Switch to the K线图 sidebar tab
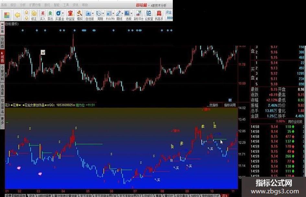This screenshot has width=306, height=197. click(2, 57)
